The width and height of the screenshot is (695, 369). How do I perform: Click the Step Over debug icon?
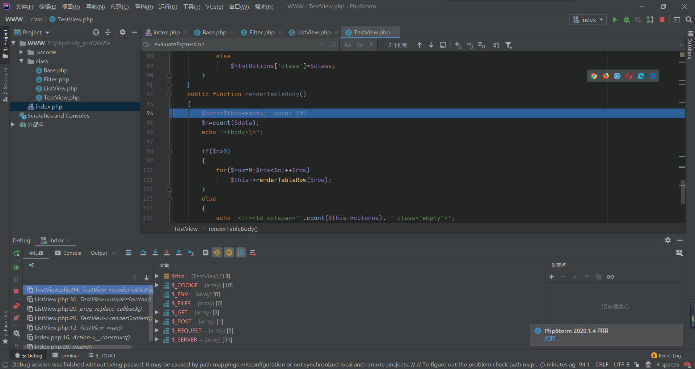coord(143,253)
